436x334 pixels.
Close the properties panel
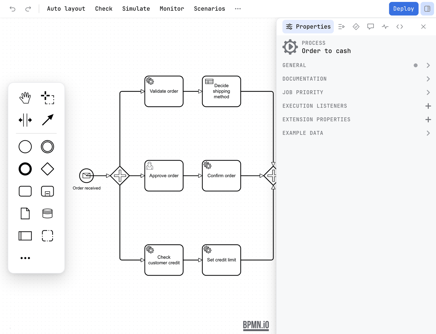(423, 27)
